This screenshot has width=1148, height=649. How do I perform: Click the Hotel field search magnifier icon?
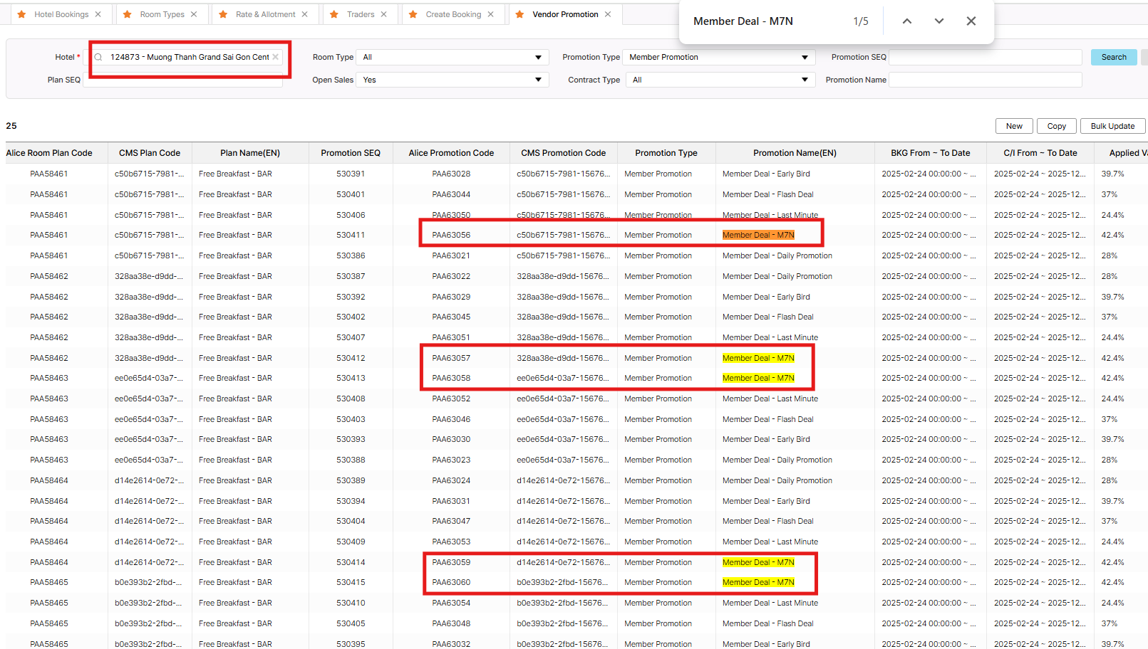pos(98,57)
